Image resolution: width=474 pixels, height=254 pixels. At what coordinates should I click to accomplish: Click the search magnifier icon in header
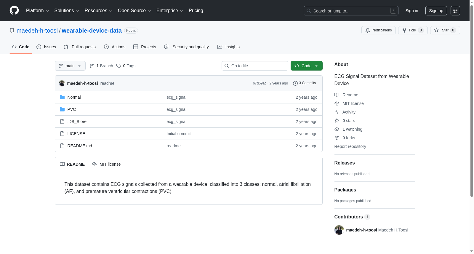coord(309,11)
